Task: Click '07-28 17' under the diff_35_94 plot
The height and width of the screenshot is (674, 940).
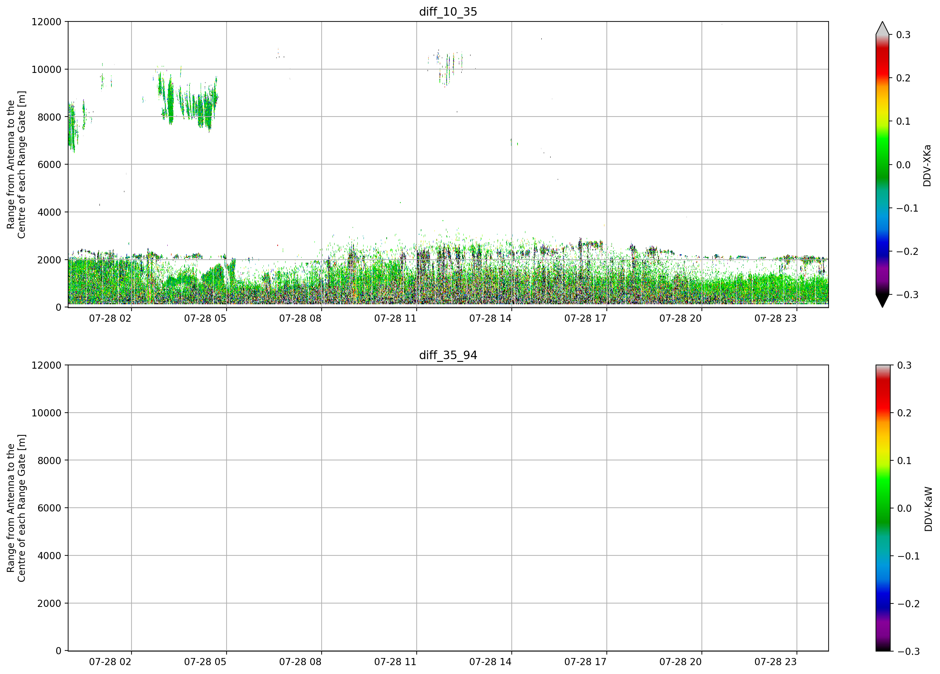Action: tap(585, 662)
